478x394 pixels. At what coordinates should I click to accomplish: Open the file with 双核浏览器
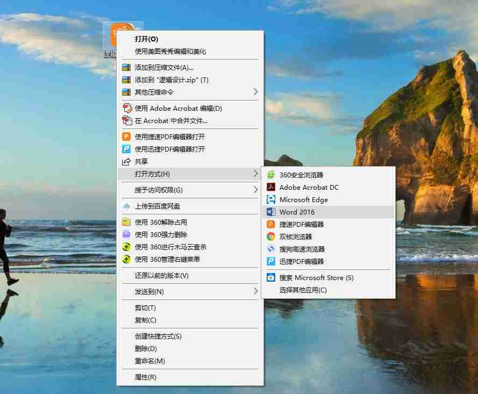pyautogui.click(x=329, y=237)
